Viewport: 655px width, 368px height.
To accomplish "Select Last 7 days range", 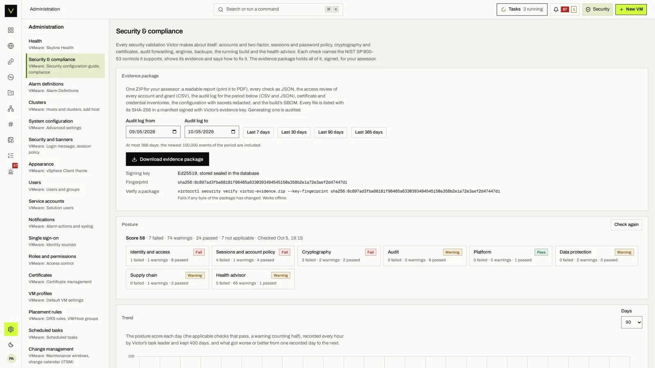I will click(258, 132).
